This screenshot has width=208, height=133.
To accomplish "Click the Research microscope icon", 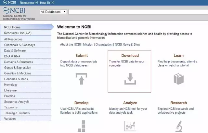I will tap(178, 126).
